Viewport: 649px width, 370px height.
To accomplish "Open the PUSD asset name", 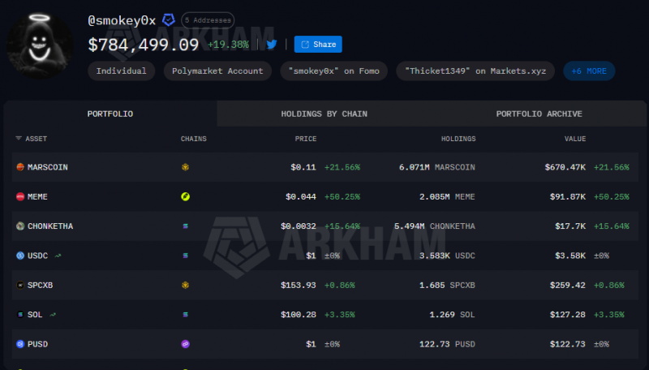I will (37, 344).
